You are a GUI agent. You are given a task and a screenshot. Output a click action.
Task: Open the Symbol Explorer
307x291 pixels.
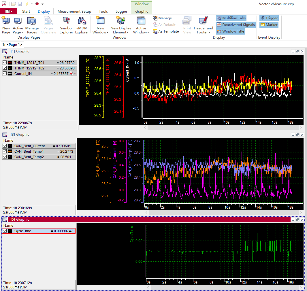tap(66, 25)
